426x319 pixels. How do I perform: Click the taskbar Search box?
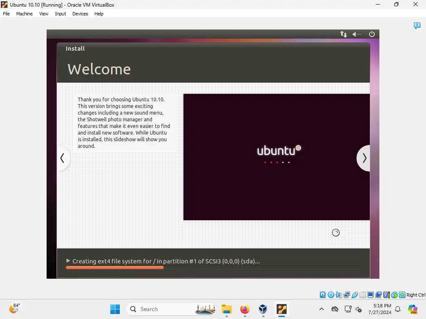[171, 309]
